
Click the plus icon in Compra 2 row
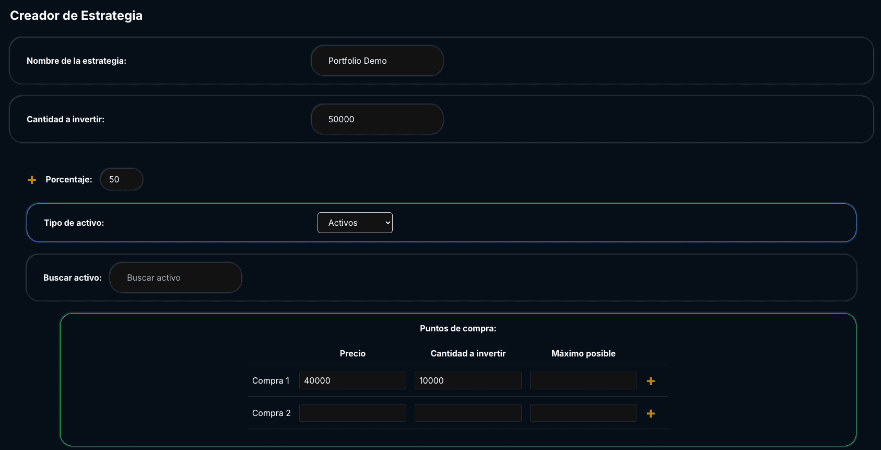(x=651, y=413)
